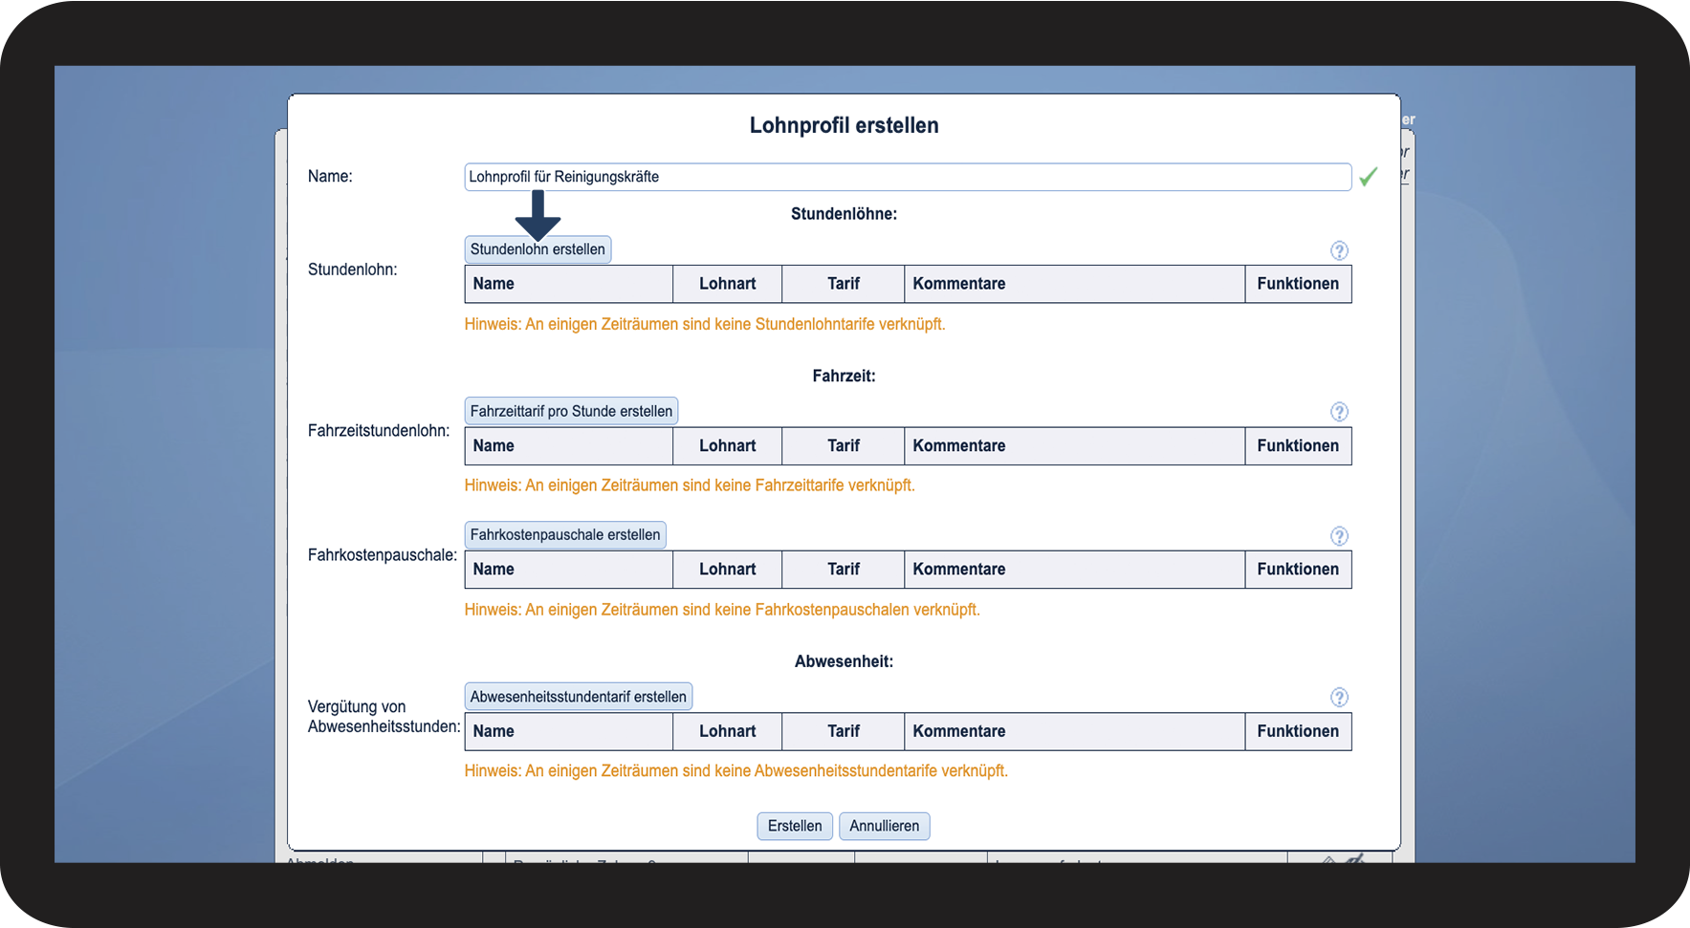Image resolution: width=1690 pixels, height=928 pixels.
Task: Click the 'Stundenlöhne:' section heading
Action: coord(844,214)
